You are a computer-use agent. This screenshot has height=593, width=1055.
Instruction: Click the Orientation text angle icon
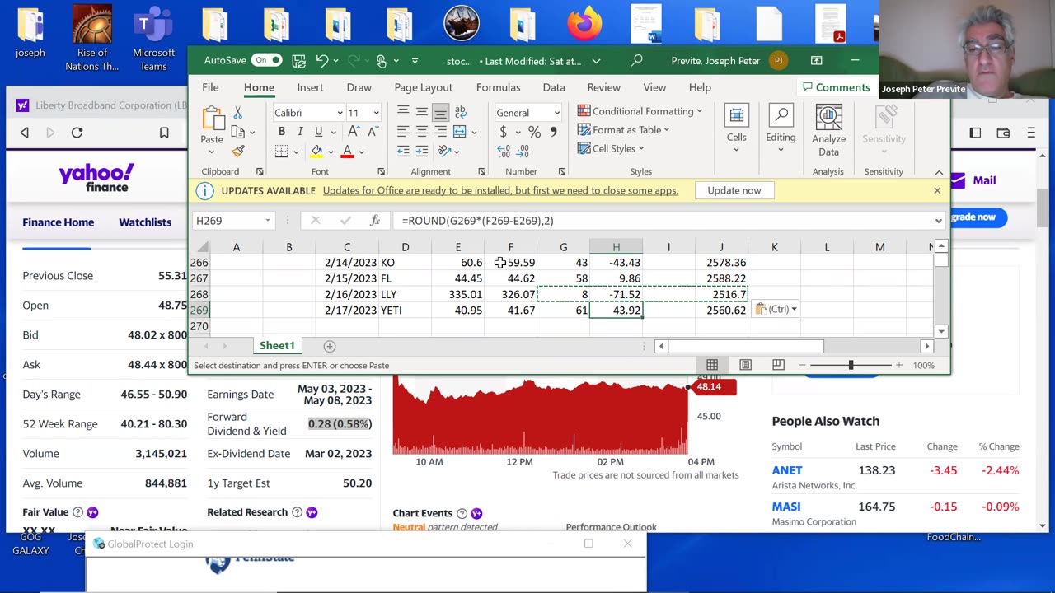[x=444, y=151]
